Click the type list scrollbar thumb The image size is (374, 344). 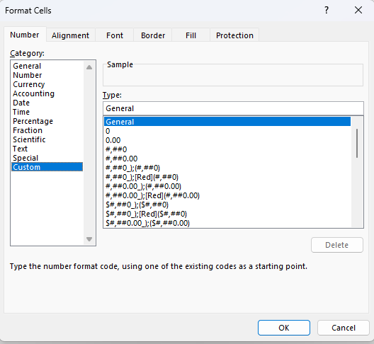357,143
